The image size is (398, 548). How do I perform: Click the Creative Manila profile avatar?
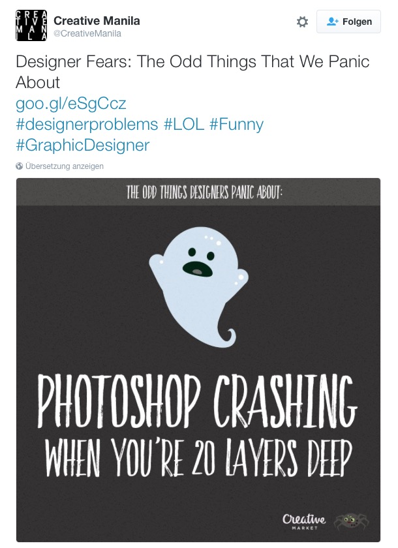[31, 26]
